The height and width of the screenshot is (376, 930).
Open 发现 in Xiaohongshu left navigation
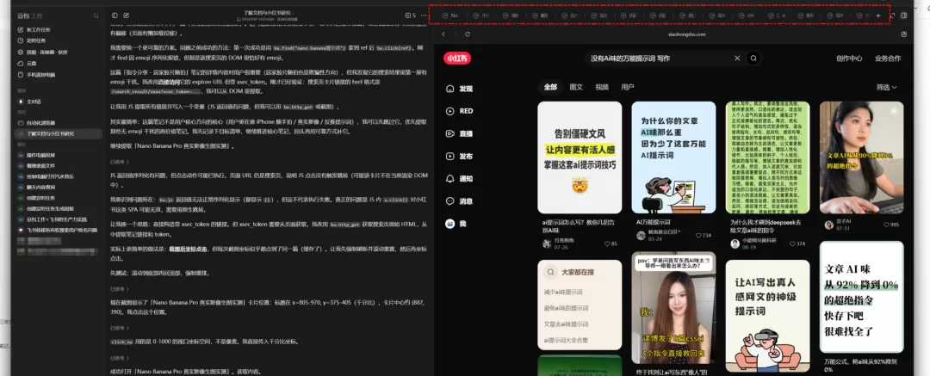click(460, 89)
